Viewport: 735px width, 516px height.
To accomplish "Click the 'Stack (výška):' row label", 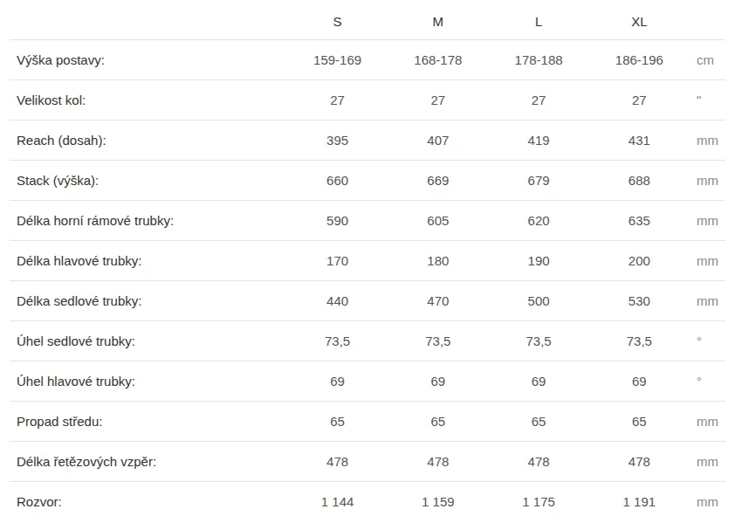I will (x=58, y=181).
